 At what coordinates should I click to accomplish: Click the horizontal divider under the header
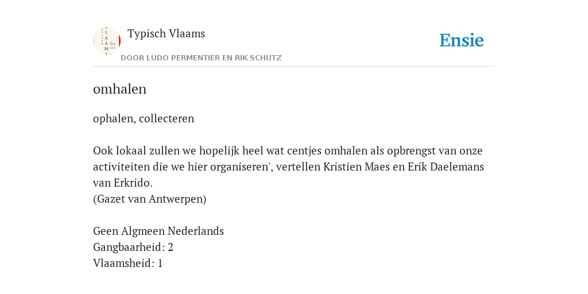(x=294, y=67)
